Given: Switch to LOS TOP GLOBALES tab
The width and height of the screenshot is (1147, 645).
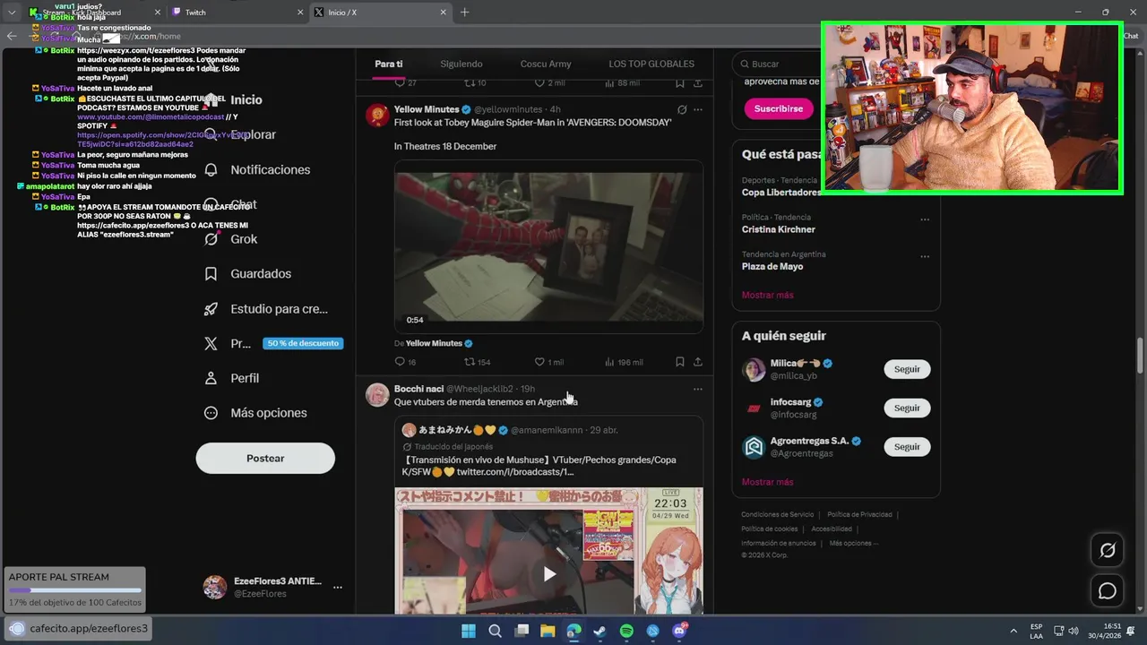Looking at the screenshot, I should [651, 64].
